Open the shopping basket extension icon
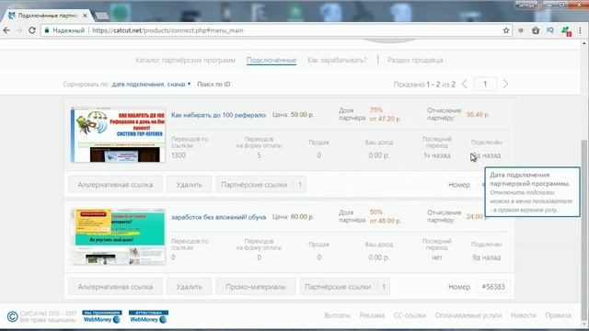589x331 pixels. (536, 30)
